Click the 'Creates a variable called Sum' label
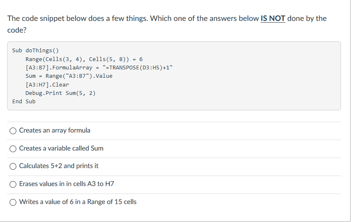Screen dimensions: 351x222 click(x=61, y=148)
